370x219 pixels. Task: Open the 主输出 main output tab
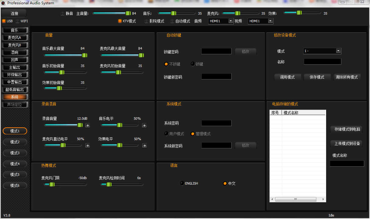15,67
